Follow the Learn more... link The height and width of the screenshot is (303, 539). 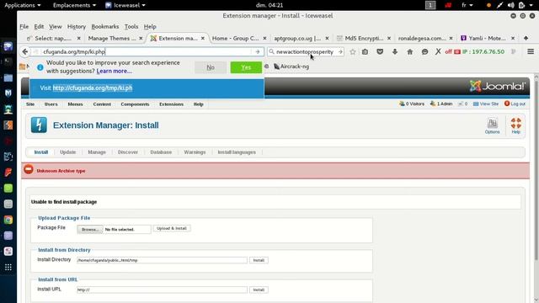pyautogui.click(x=114, y=71)
